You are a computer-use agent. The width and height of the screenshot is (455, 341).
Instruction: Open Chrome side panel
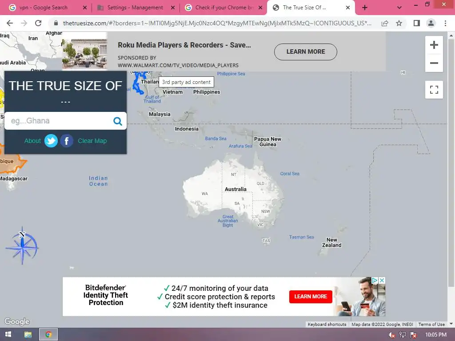click(x=417, y=23)
